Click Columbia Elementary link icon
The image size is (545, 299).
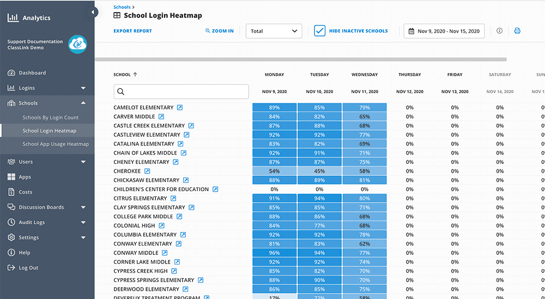point(183,235)
